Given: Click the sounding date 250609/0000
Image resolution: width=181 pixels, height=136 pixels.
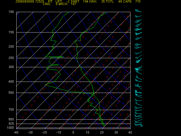Looking at the screenshot, I should pos(25,2).
